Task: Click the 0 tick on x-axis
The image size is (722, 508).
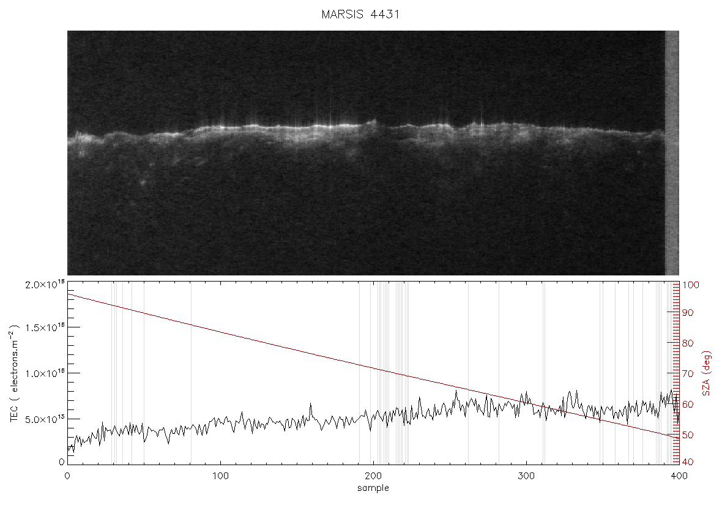Action: click(x=68, y=476)
